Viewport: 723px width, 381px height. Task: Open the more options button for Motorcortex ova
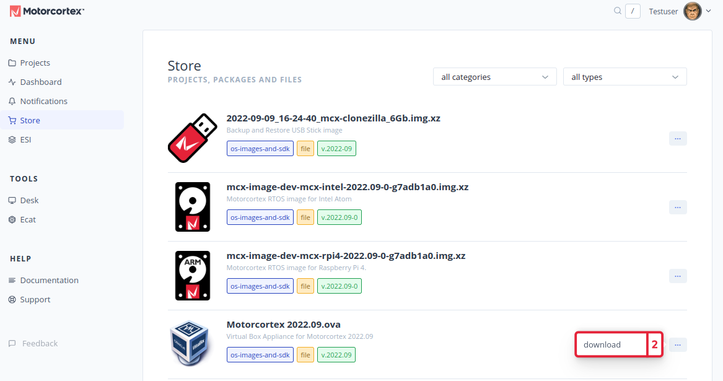pyautogui.click(x=678, y=344)
